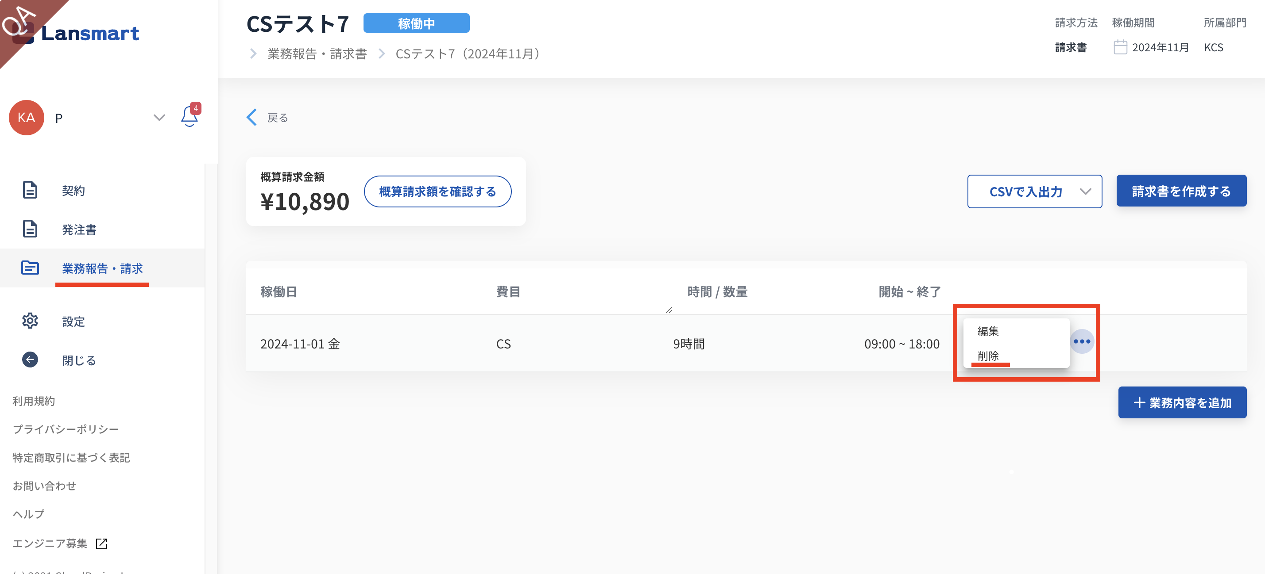Open 設定 via the gear icon

pyautogui.click(x=30, y=321)
